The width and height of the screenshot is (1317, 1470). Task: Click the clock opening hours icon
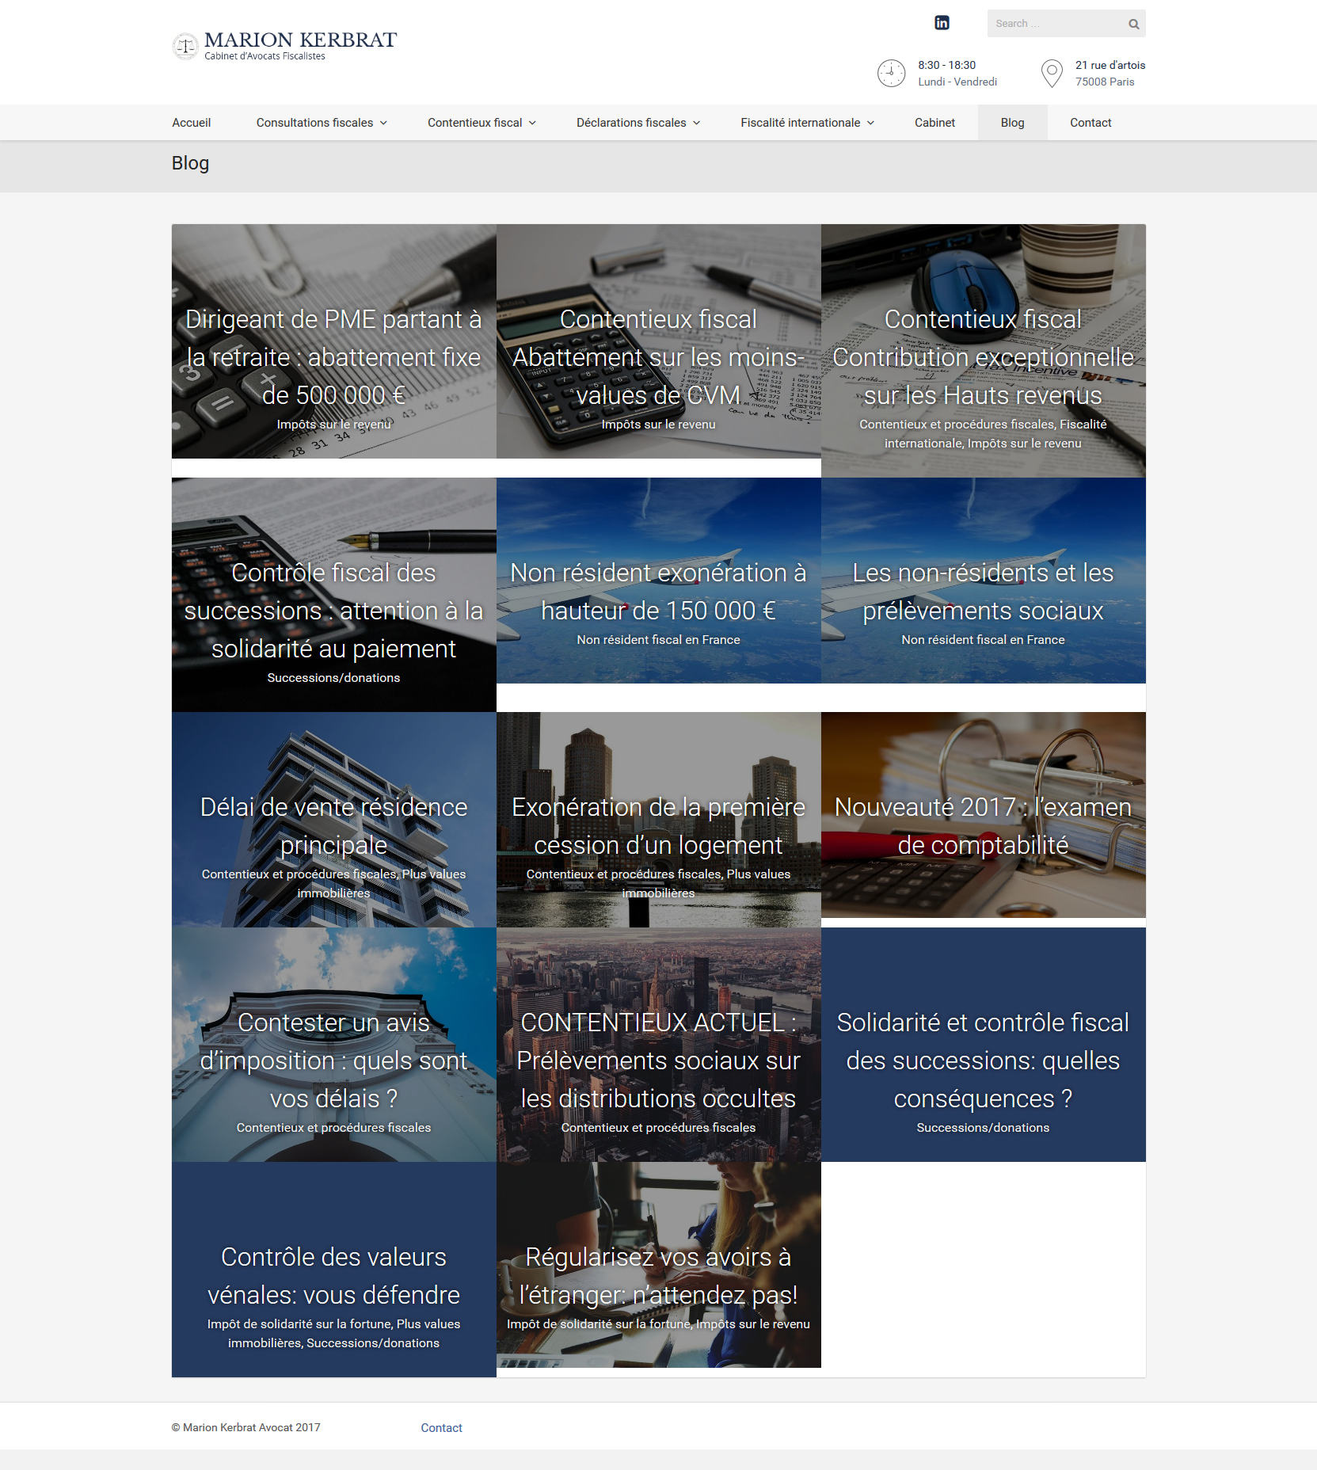pos(891,73)
